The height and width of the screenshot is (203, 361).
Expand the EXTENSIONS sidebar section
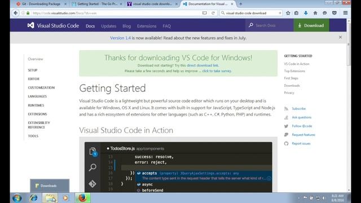37,114
